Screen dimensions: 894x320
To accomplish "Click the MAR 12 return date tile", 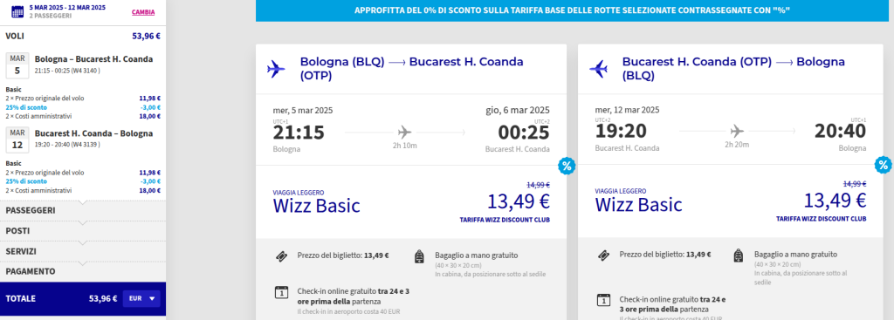I will pyautogui.click(x=17, y=140).
